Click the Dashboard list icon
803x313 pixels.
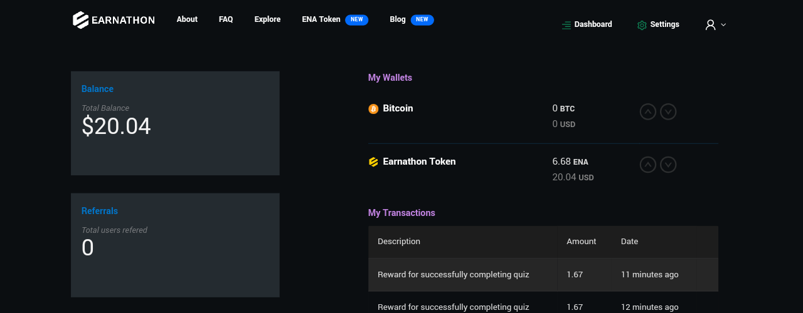point(566,25)
